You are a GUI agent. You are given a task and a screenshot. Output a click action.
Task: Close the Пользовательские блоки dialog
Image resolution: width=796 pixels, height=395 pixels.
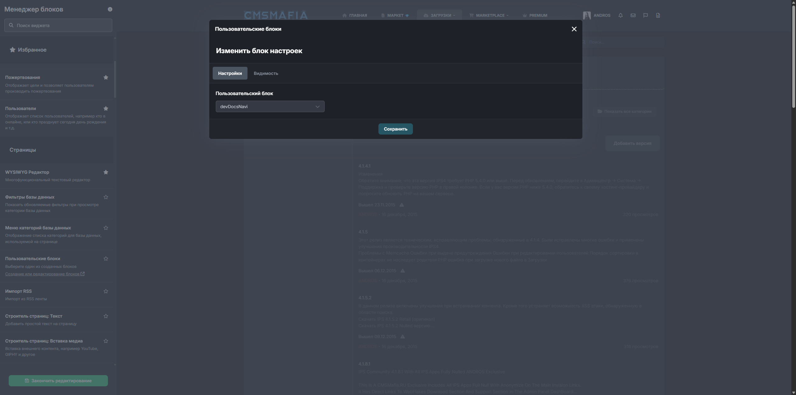(574, 29)
